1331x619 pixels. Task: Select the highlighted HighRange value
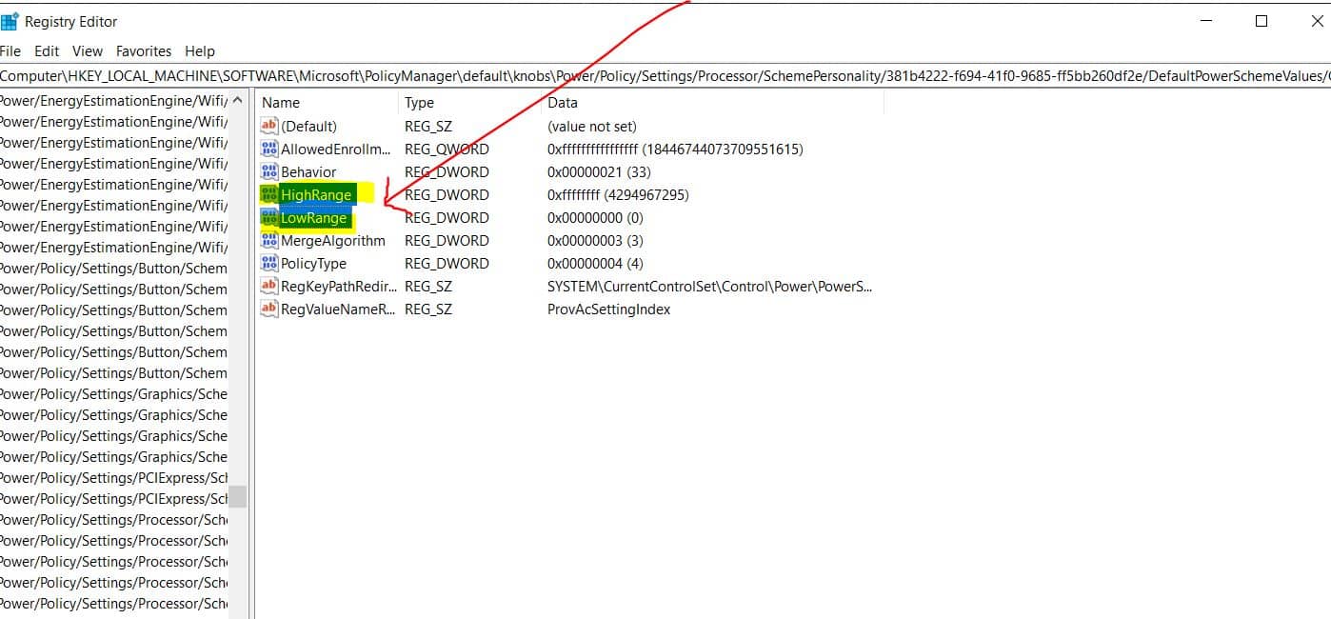click(316, 195)
